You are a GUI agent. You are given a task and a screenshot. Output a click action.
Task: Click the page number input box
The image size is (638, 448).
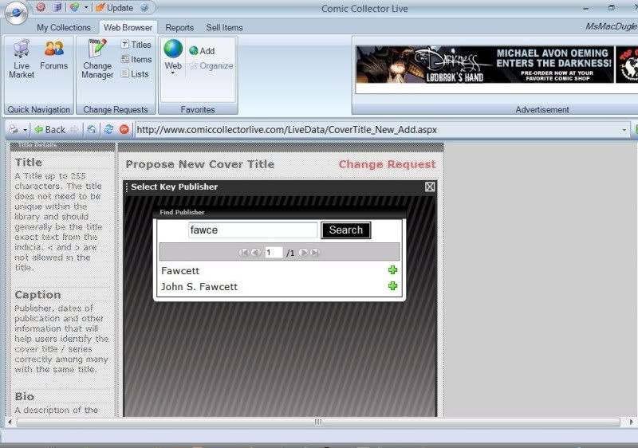click(274, 253)
